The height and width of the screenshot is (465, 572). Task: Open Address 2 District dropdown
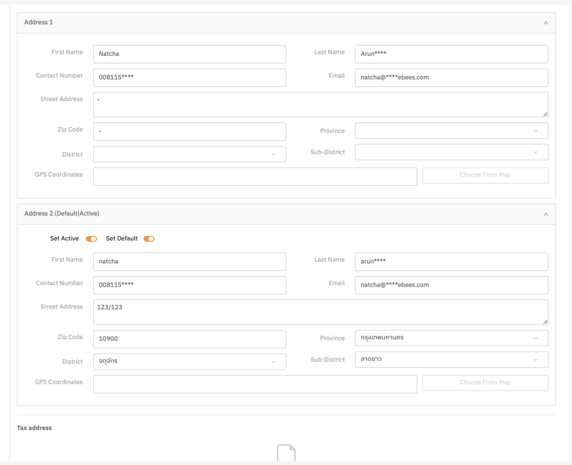pyautogui.click(x=189, y=362)
